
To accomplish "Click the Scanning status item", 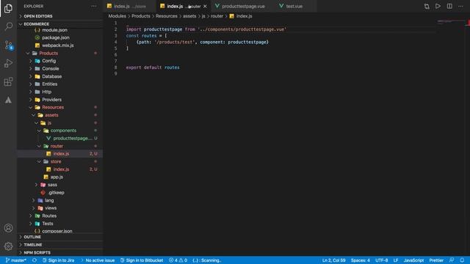I will coord(207,260).
